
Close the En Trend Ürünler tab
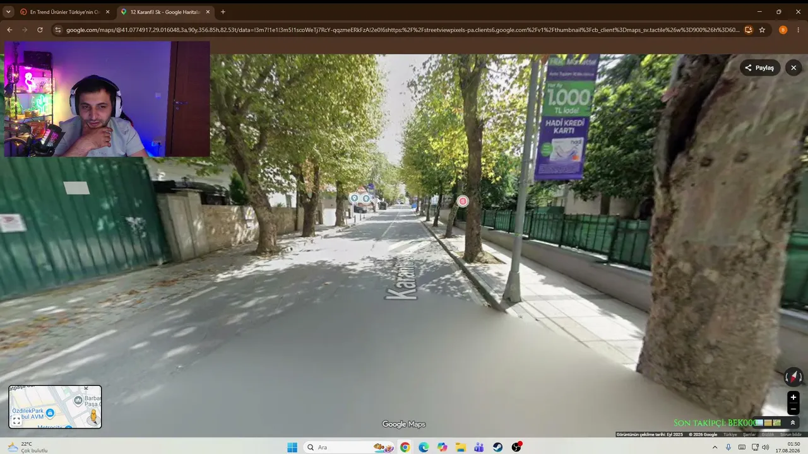tap(107, 12)
